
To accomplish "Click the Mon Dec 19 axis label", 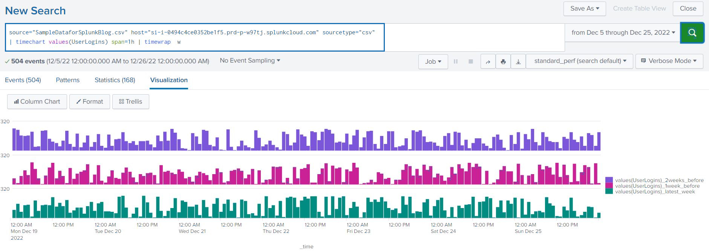I will coord(24,231).
